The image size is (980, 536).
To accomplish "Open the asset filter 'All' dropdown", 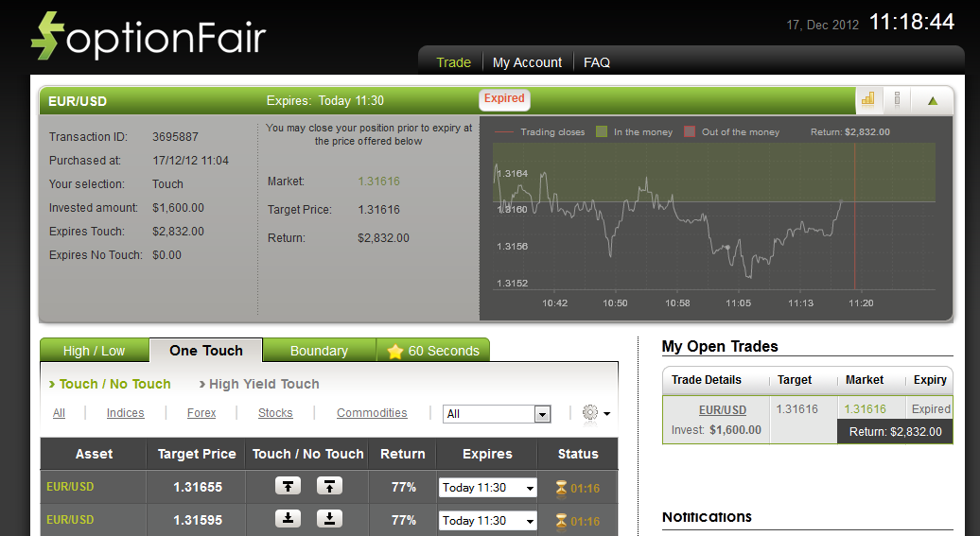I will click(x=498, y=414).
